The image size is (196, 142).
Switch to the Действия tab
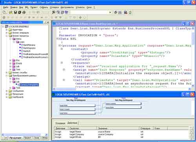click(73, 123)
